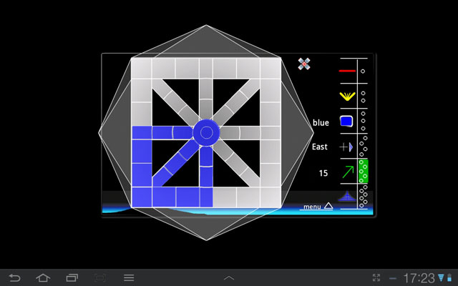This screenshot has height=286, width=458.
Task: Click the "blue" color label
Action: click(x=321, y=122)
